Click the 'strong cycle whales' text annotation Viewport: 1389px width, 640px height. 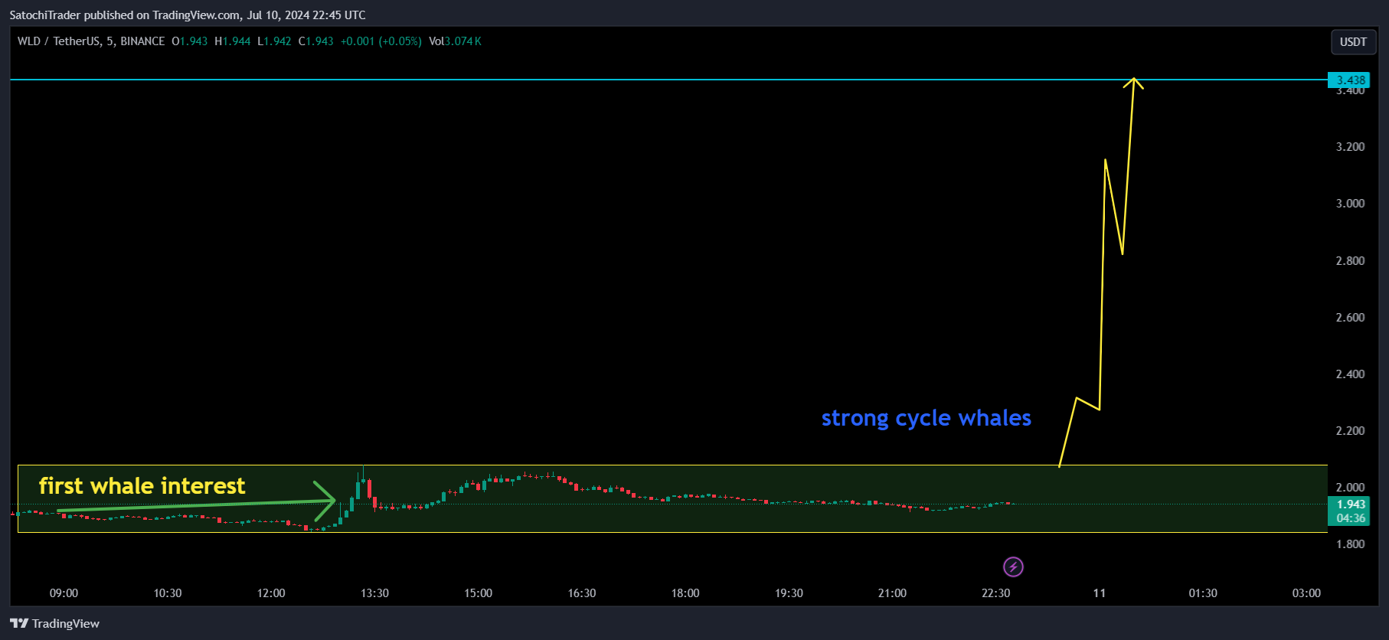(926, 418)
